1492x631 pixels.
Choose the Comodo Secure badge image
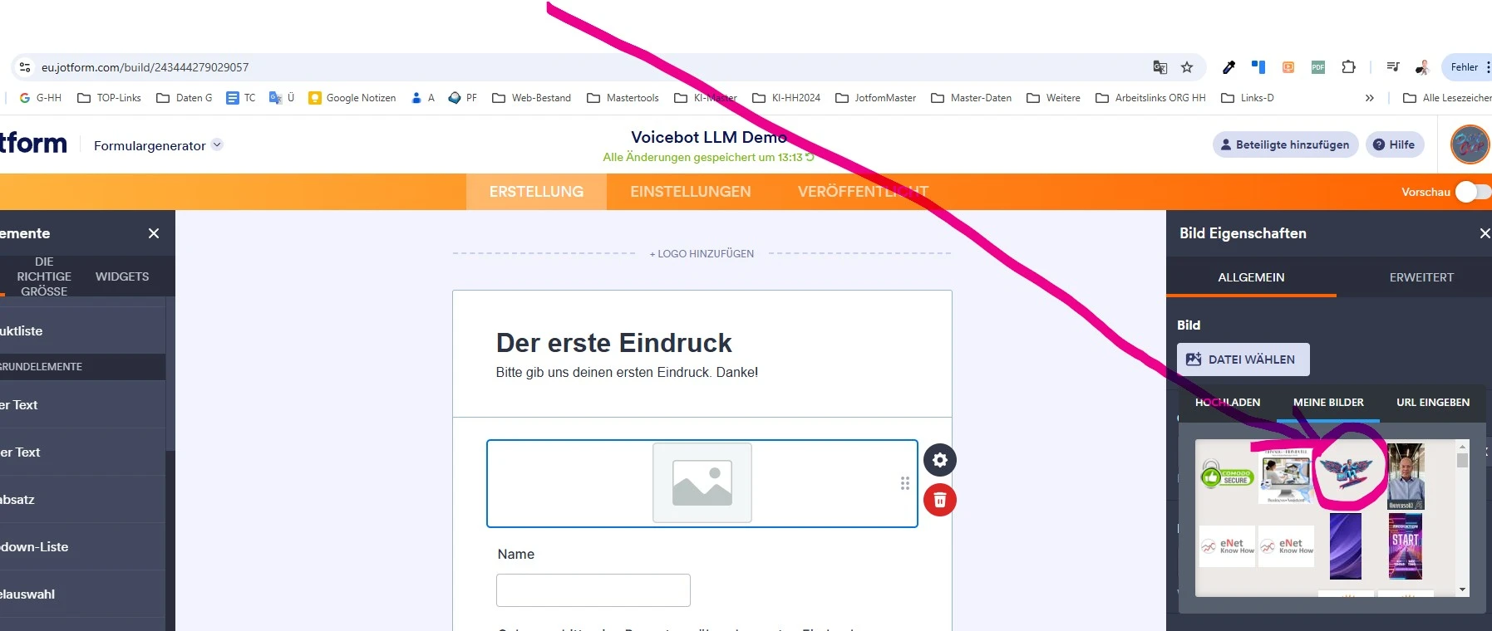tap(1227, 475)
